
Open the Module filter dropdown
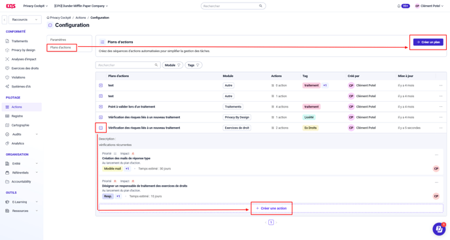coord(173,65)
